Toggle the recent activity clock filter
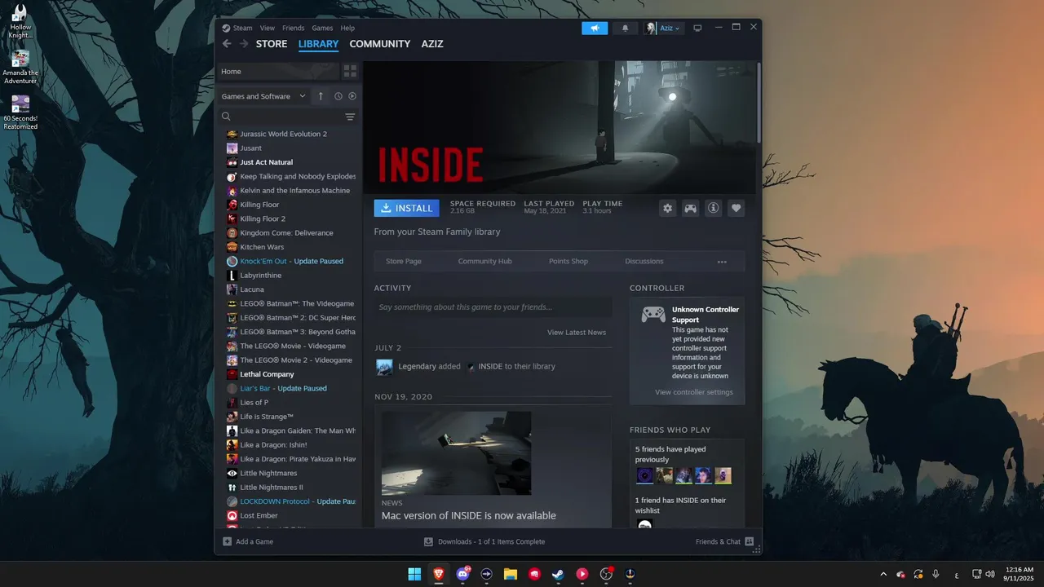The image size is (1044, 587). (338, 96)
